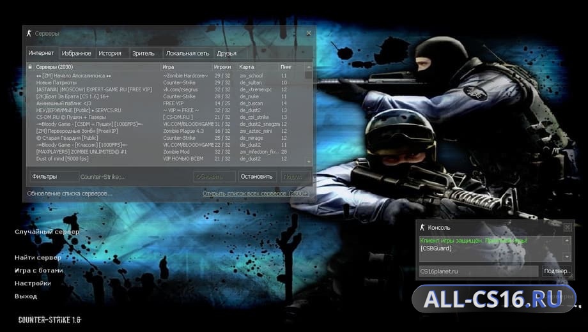This screenshot has width=588, height=332.
Task: Sort the list by the Пинг column
Action: [291, 66]
